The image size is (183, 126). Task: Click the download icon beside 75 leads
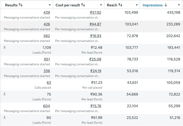pyautogui.click(x=4, y=94)
